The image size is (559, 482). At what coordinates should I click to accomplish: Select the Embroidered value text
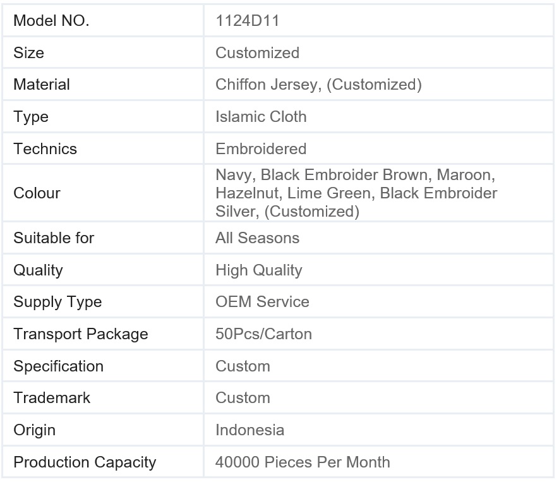261,149
